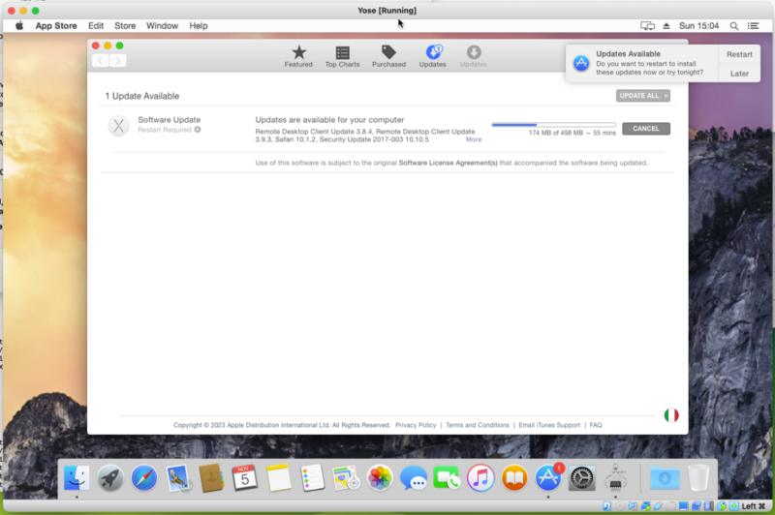
Task: Open Reminders list icon in Dock
Action: pos(312,478)
